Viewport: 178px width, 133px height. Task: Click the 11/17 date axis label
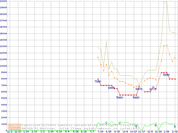click(x=142, y=132)
